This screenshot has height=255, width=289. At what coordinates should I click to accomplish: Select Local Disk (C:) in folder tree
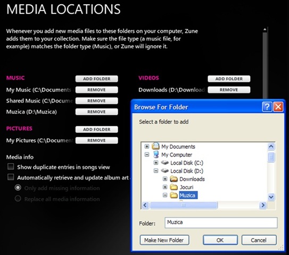[187, 163]
